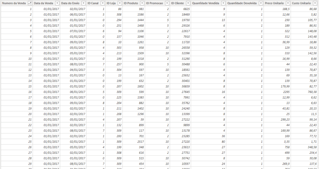Expand the ID Canal column filter
Viewport: 319px width, 169px height.
(x=102, y=3)
